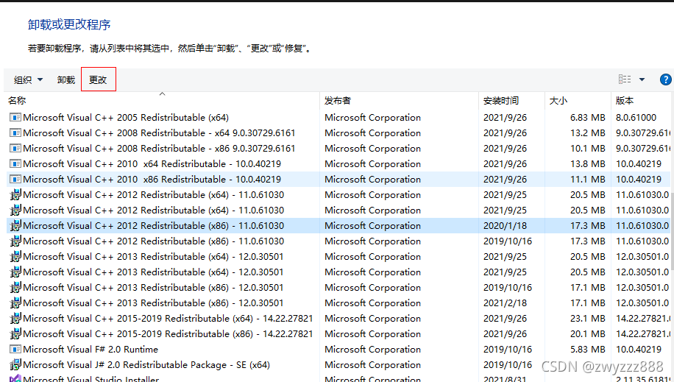Viewport: 674px width, 382px height.
Task: Click icon of 2012 (x86) row installed 2020/1/18
Action: tap(15, 225)
